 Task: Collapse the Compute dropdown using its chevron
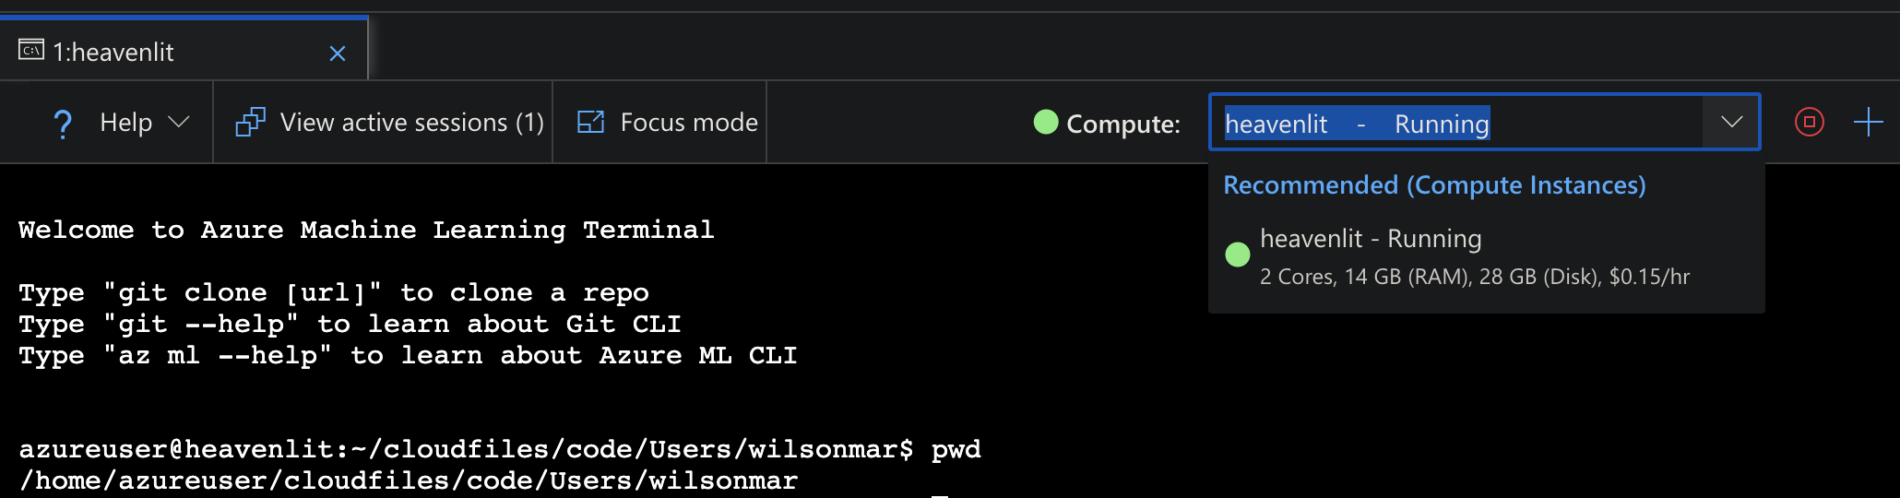click(1731, 122)
